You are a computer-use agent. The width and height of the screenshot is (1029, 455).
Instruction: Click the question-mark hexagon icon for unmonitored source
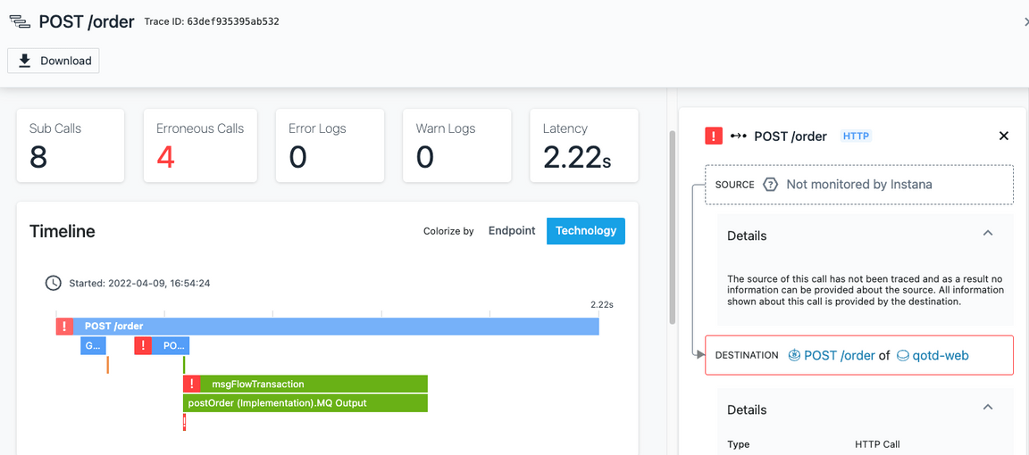771,184
